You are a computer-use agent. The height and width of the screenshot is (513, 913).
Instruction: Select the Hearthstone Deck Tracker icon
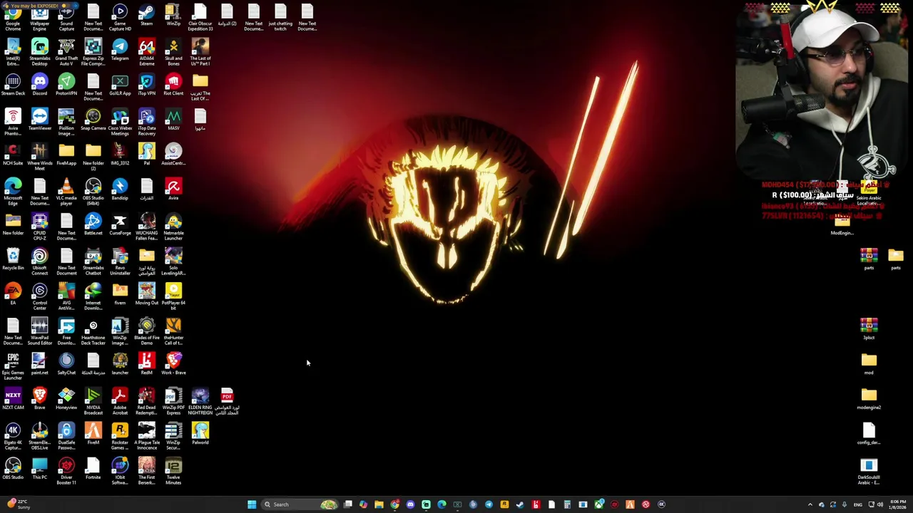(93, 332)
